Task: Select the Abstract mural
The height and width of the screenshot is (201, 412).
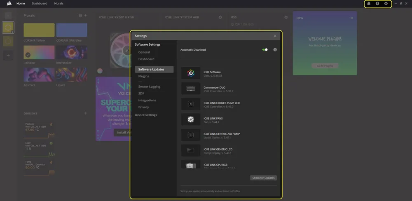Action: pos(39,75)
